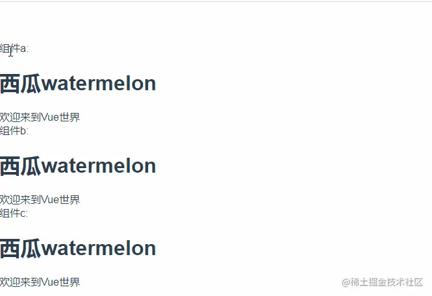Click the word watermelon under 组件a
The height and width of the screenshot is (296, 432).
[98, 84]
